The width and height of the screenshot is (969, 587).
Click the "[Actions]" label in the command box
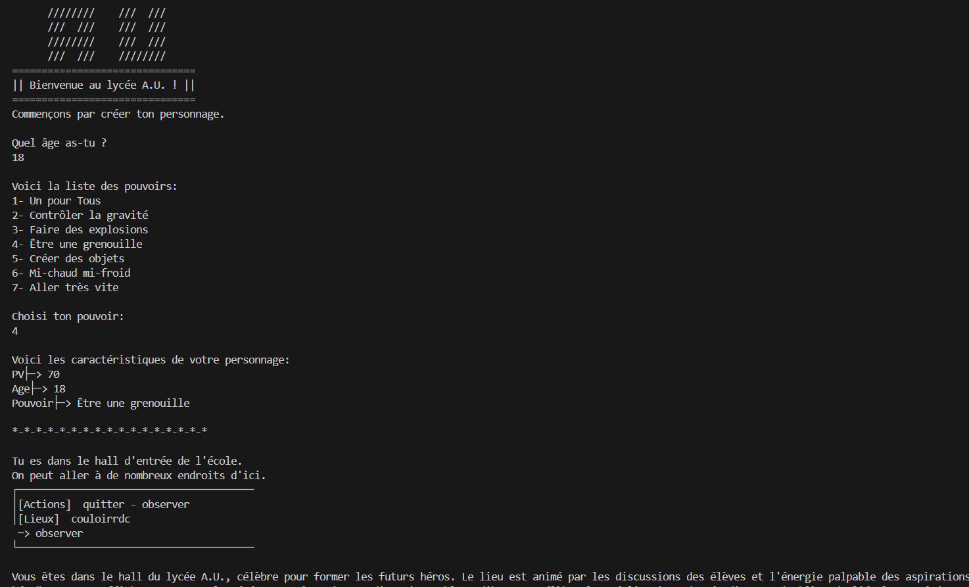45,504
